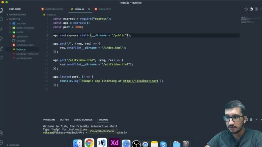Viewport: 262px width, 147px height.
Task: Open Explorer panel more actions menu
Action: [34, 9]
